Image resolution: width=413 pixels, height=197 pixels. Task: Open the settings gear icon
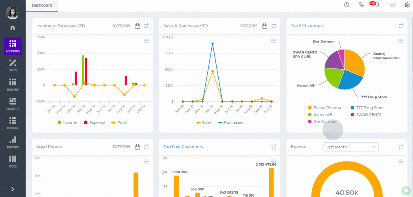(407, 5)
